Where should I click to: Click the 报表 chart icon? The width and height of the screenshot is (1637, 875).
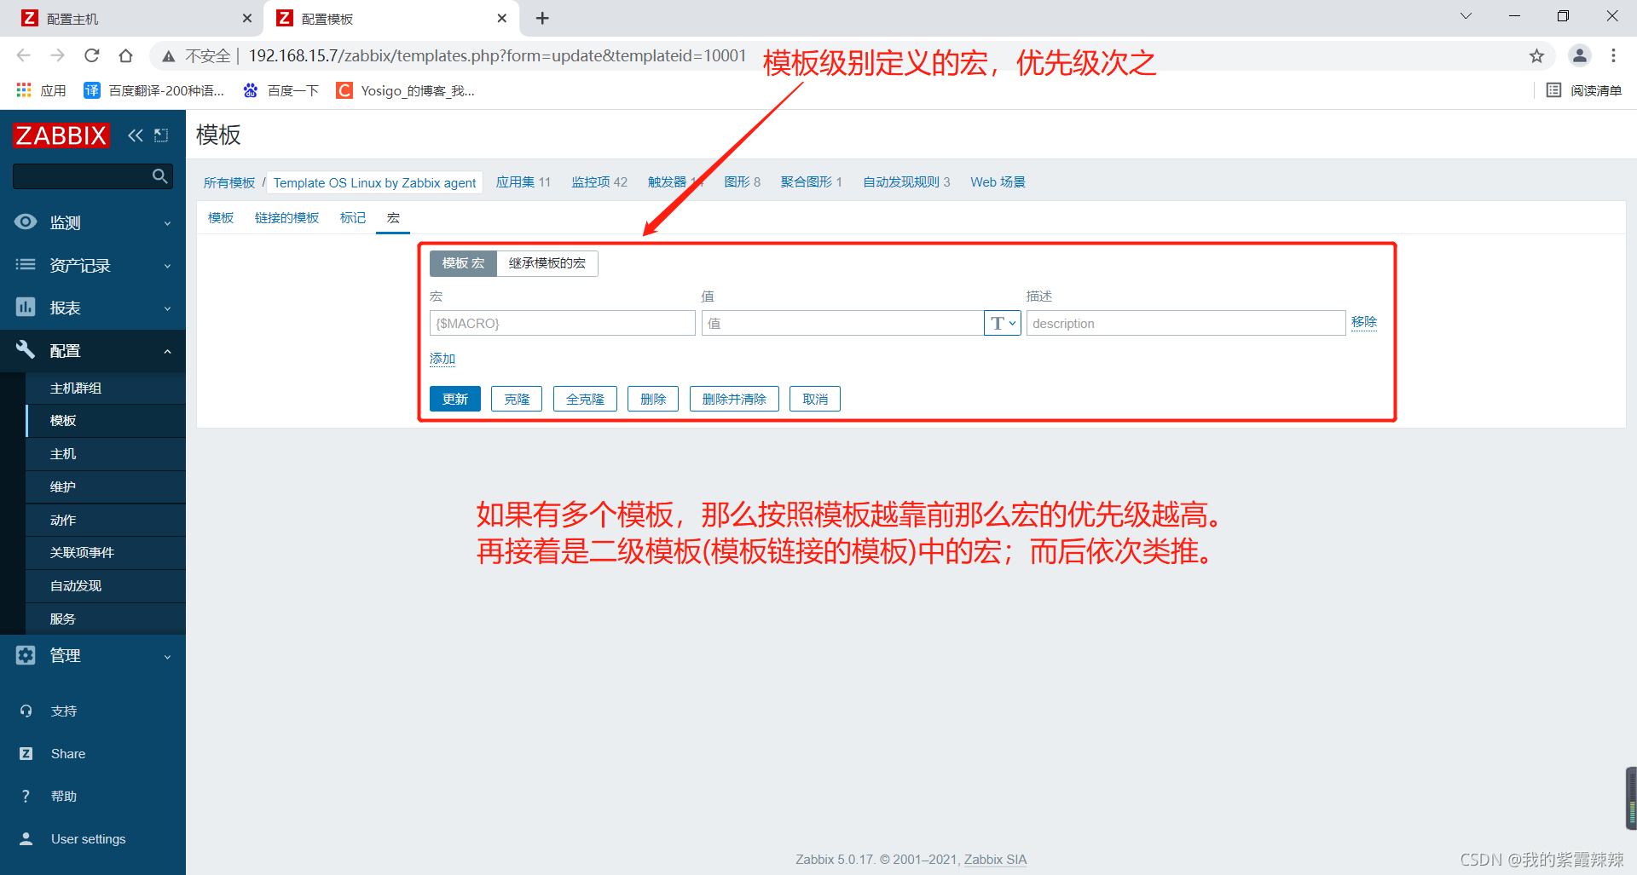(x=26, y=308)
